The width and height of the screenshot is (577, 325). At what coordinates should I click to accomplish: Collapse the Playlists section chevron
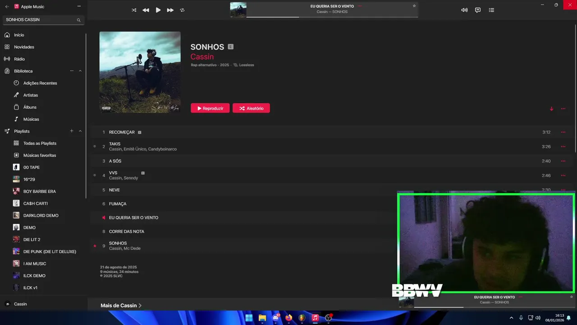pyautogui.click(x=80, y=131)
